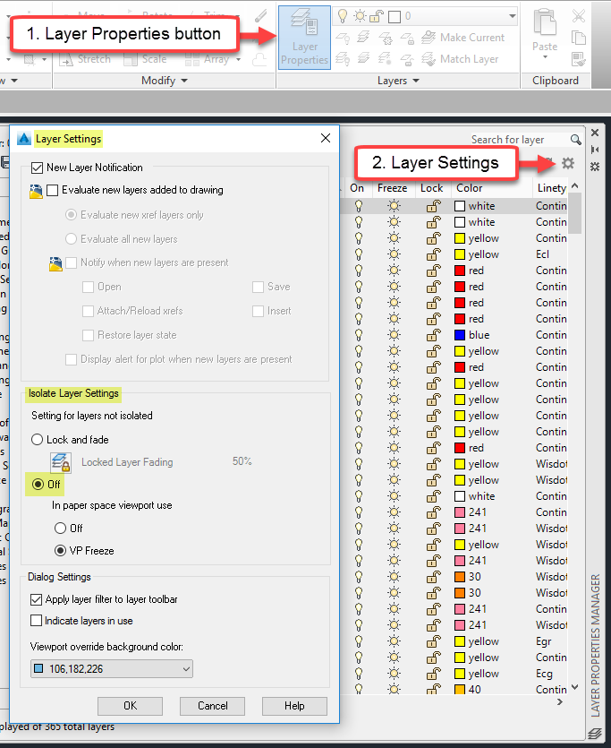Click the Match Layer tool

pyautogui.click(x=460, y=59)
